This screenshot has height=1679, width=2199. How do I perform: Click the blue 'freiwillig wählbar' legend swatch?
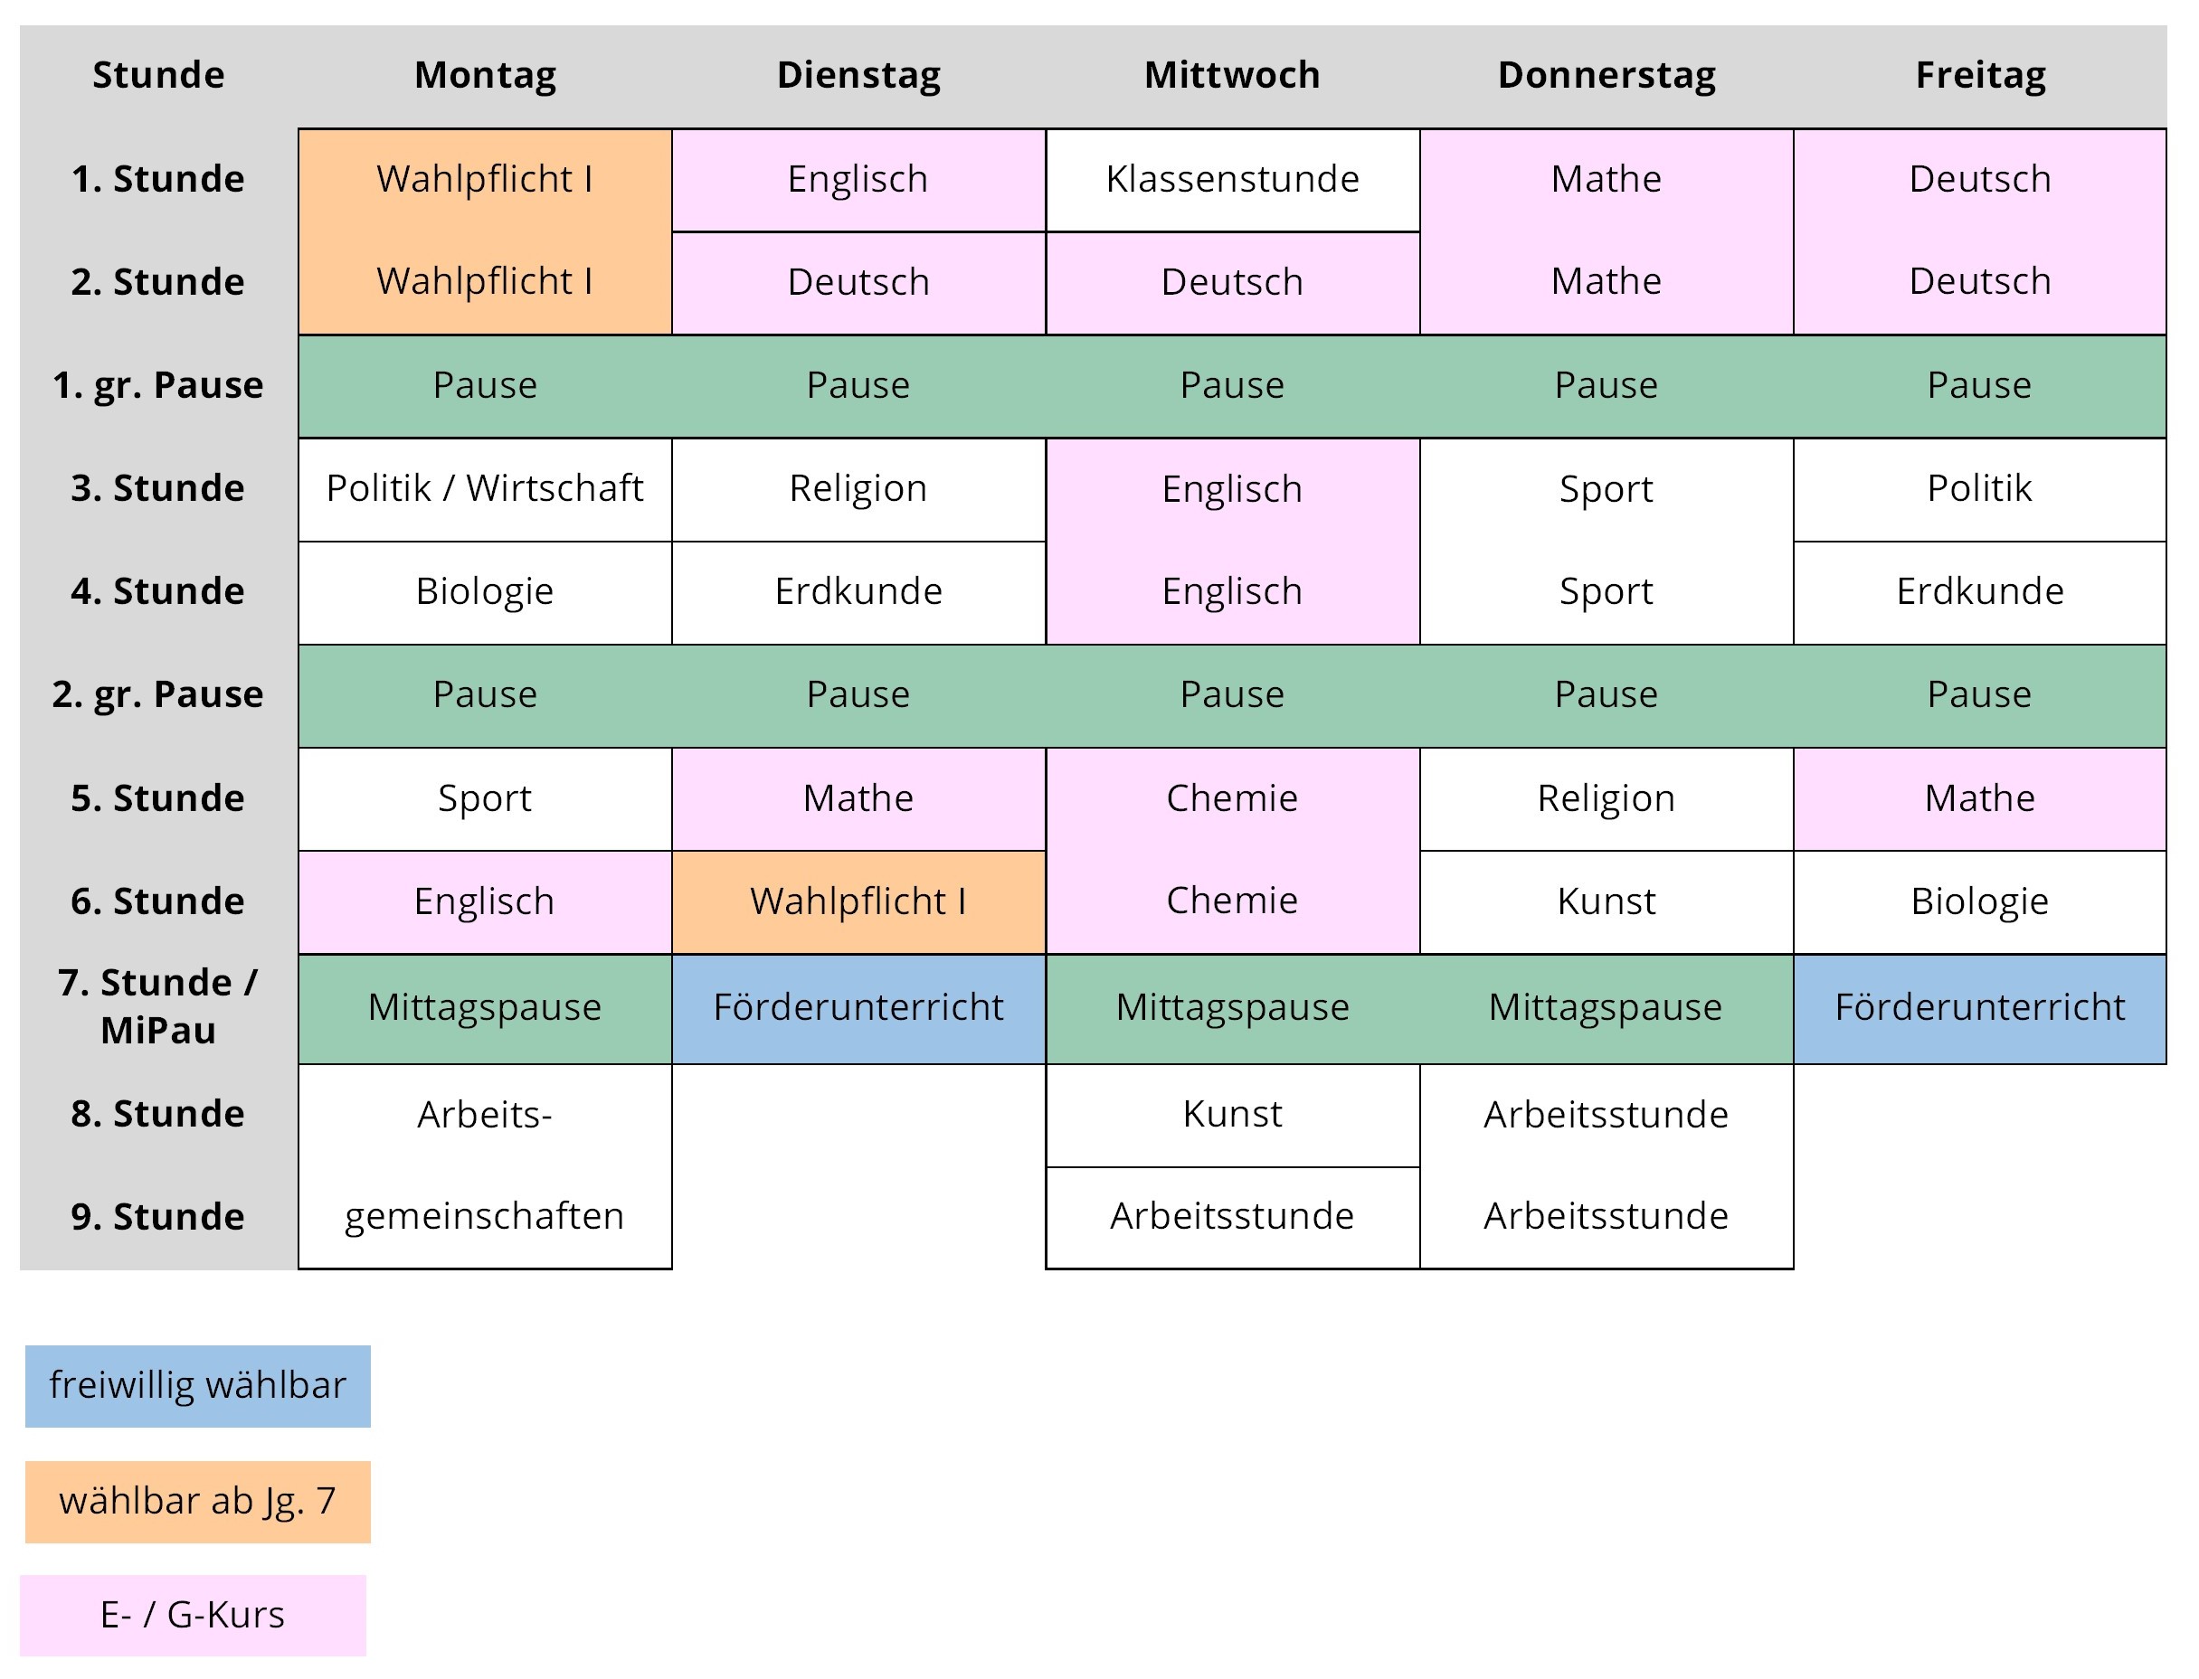coord(198,1386)
